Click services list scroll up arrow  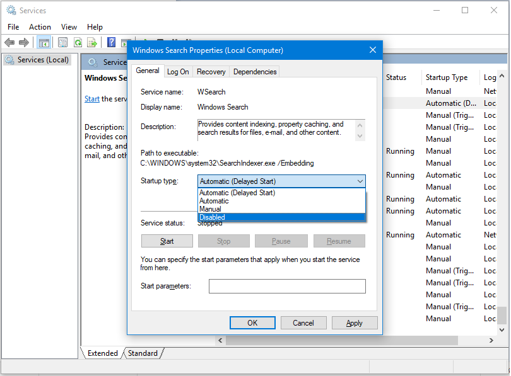pos(502,76)
